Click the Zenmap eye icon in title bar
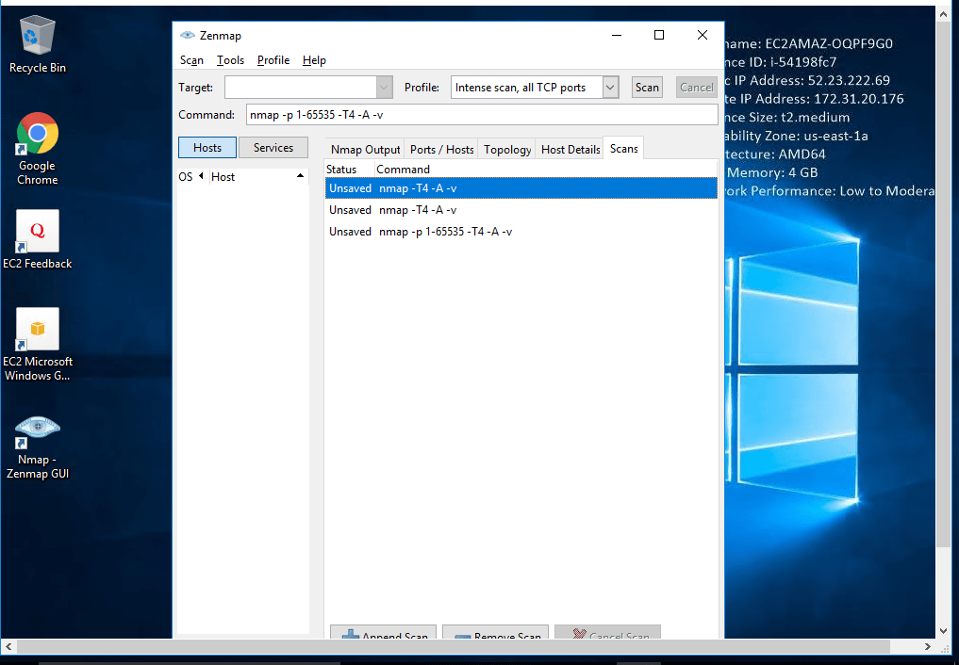Viewport: 959px width, 665px height. tap(187, 36)
